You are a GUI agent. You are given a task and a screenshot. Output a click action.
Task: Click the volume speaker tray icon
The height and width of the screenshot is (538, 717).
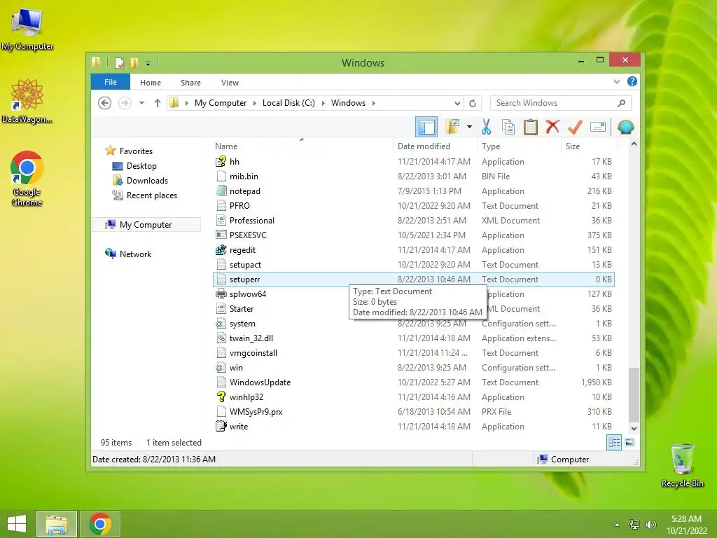click(651, 524)
